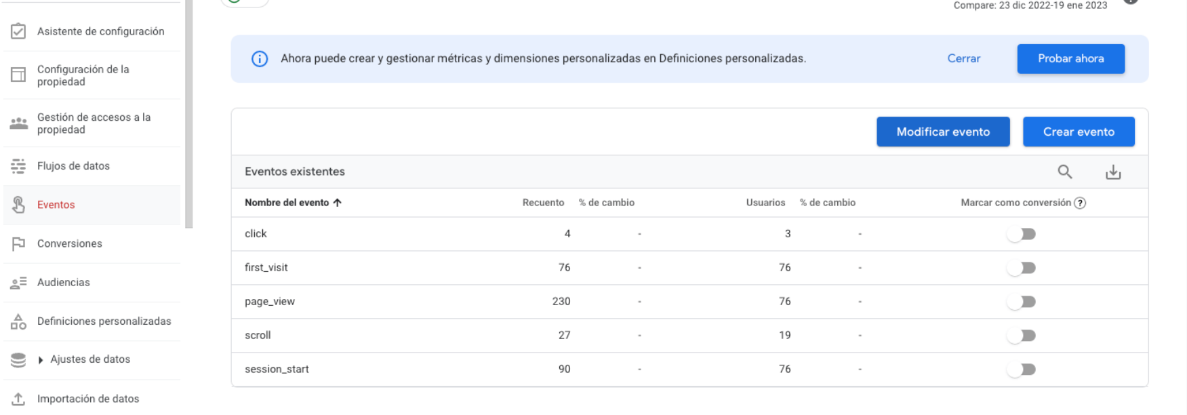Viewport: 1187px width, 415px height.
Task: Click the Importación de datos upload icon
Action: tap(18, 399)
